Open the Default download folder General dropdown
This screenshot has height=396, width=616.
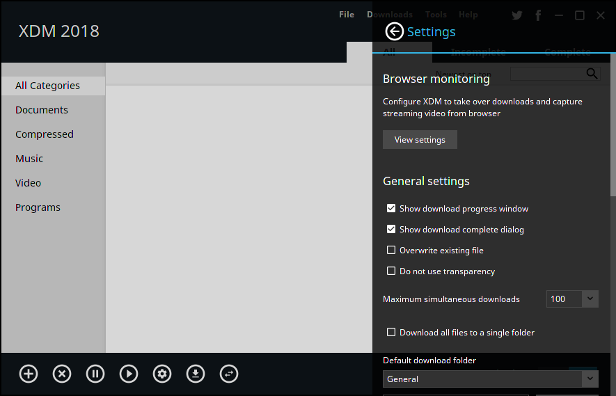point(490,379)
